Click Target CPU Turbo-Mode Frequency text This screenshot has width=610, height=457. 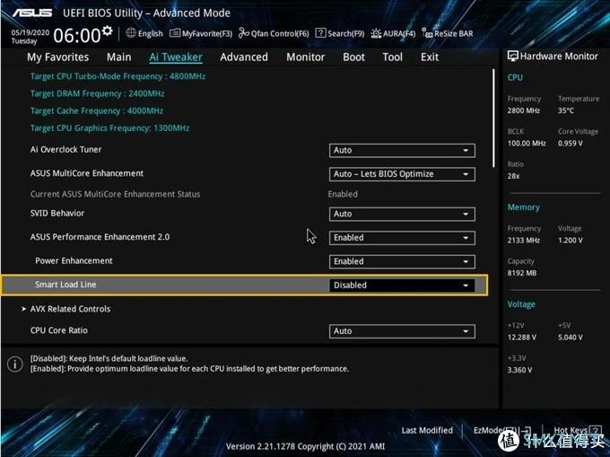click(x=118, y=76)
